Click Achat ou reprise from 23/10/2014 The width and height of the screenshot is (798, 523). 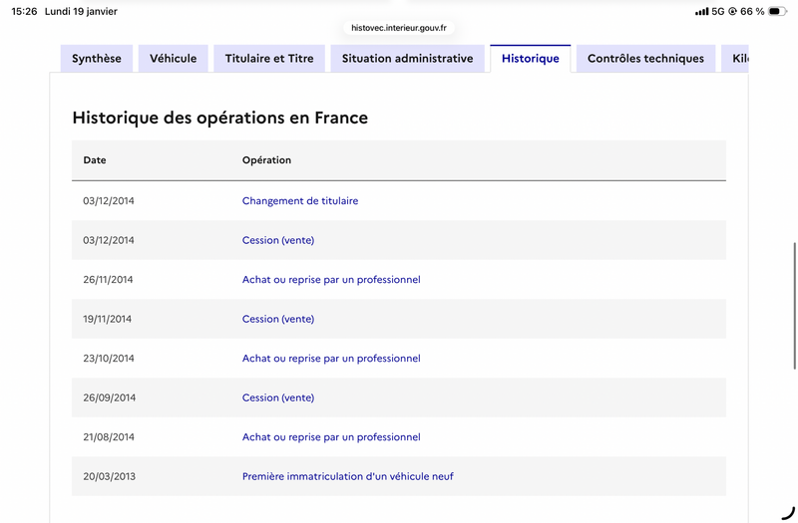pos(331,359)
